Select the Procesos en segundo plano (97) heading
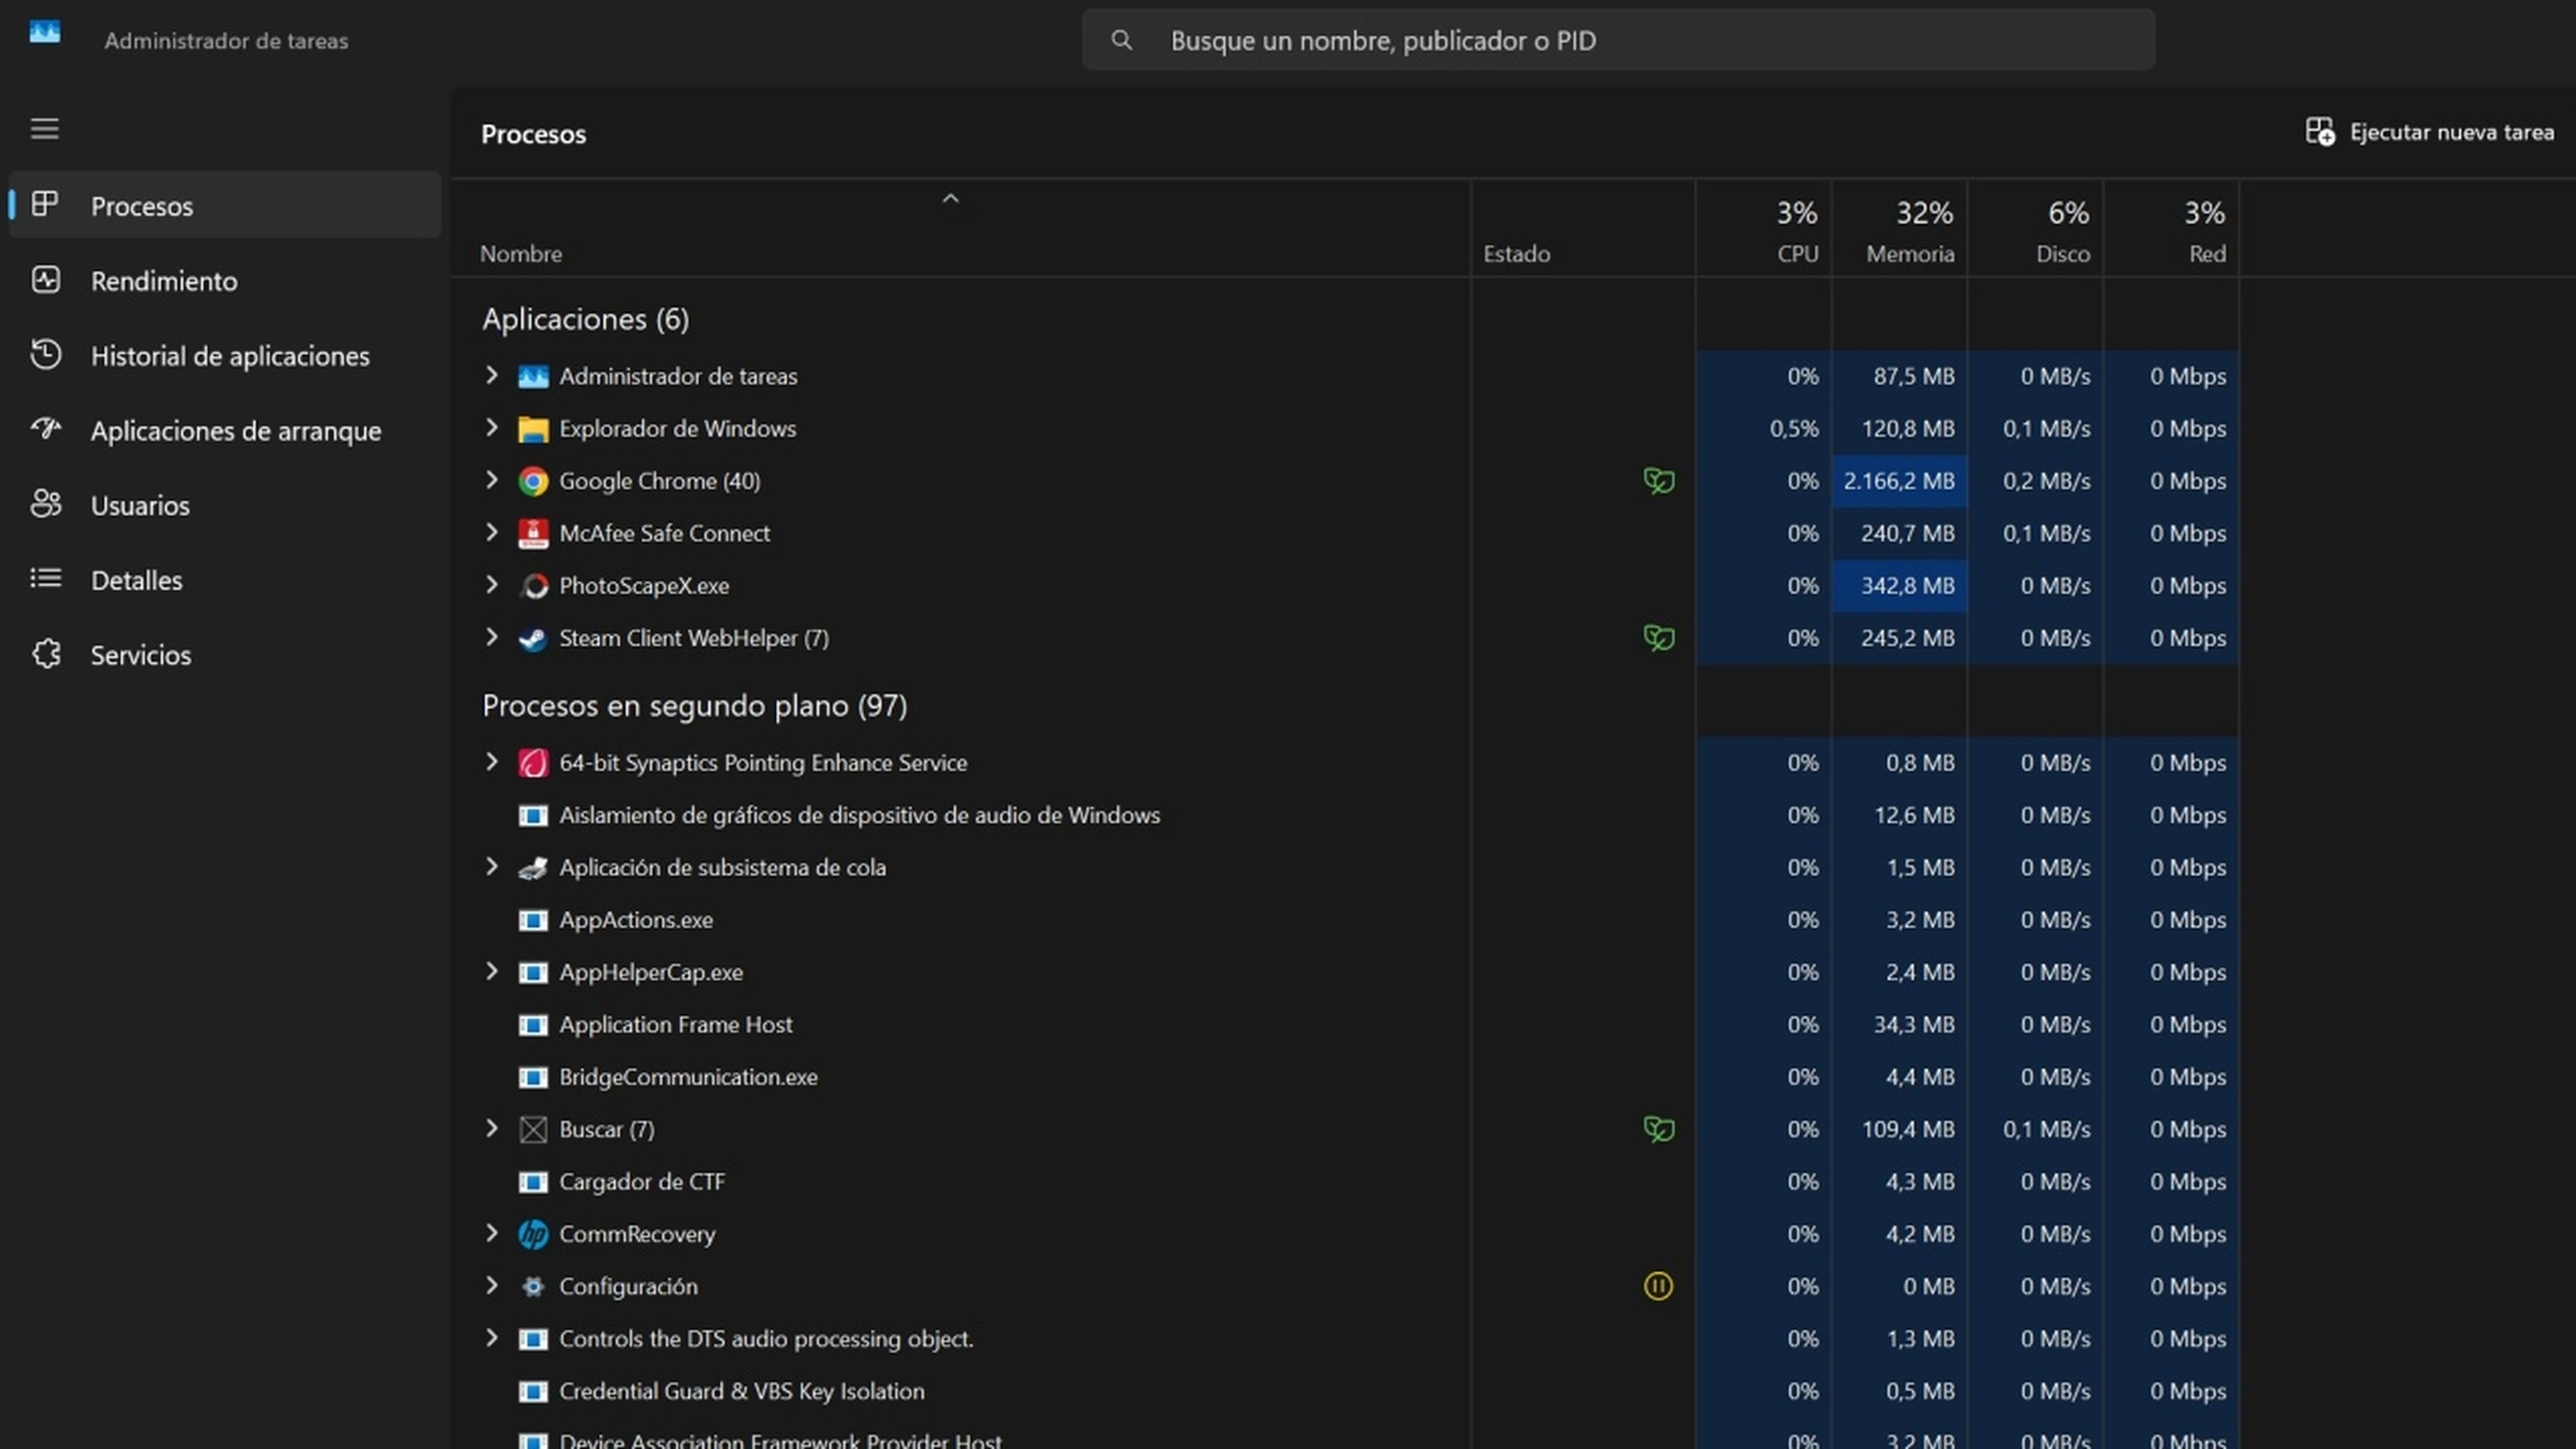 [x=695, y=706]
